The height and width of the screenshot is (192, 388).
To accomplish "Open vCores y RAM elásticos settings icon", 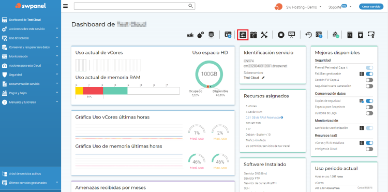I will (x=362, y=143).
